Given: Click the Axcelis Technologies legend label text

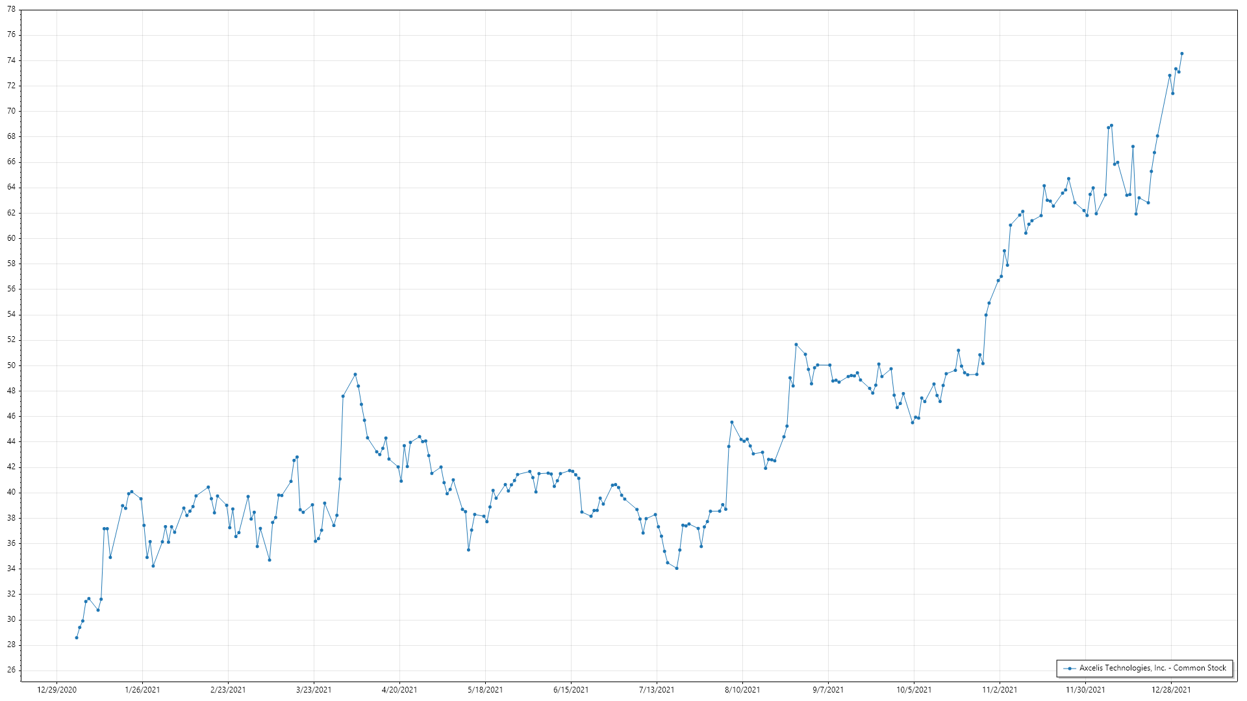Looking at the screenshot, I should click(1152, 668).
